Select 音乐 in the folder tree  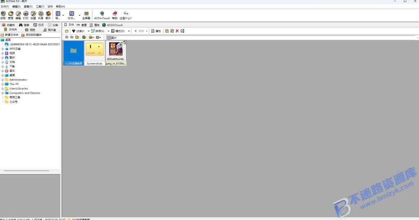click(x=12, y=71)
